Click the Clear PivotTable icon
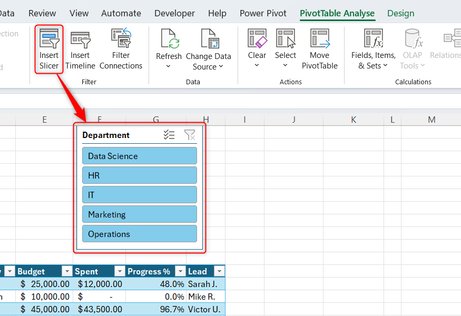 (x=257, y=38)
